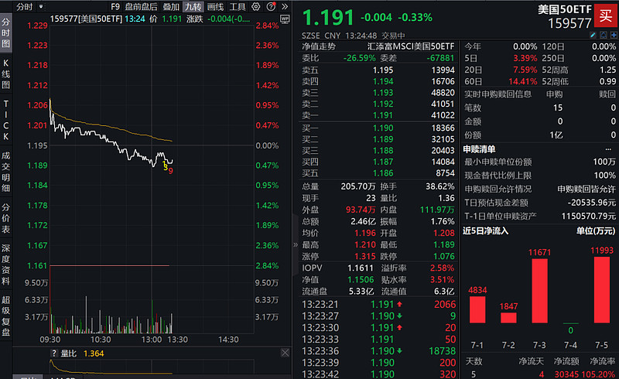Switch to K线图 side tab
This screenshot has width=619, height=379.
(x=6, y=73)
